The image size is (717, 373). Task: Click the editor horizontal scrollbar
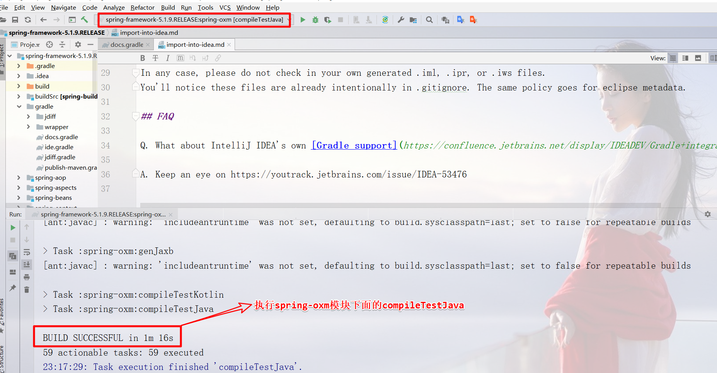[400, 205]
